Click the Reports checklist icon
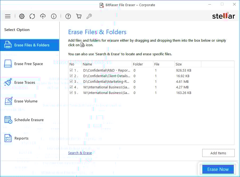The height and width of the screenshot is (177, 240). [x=8, y=138]
